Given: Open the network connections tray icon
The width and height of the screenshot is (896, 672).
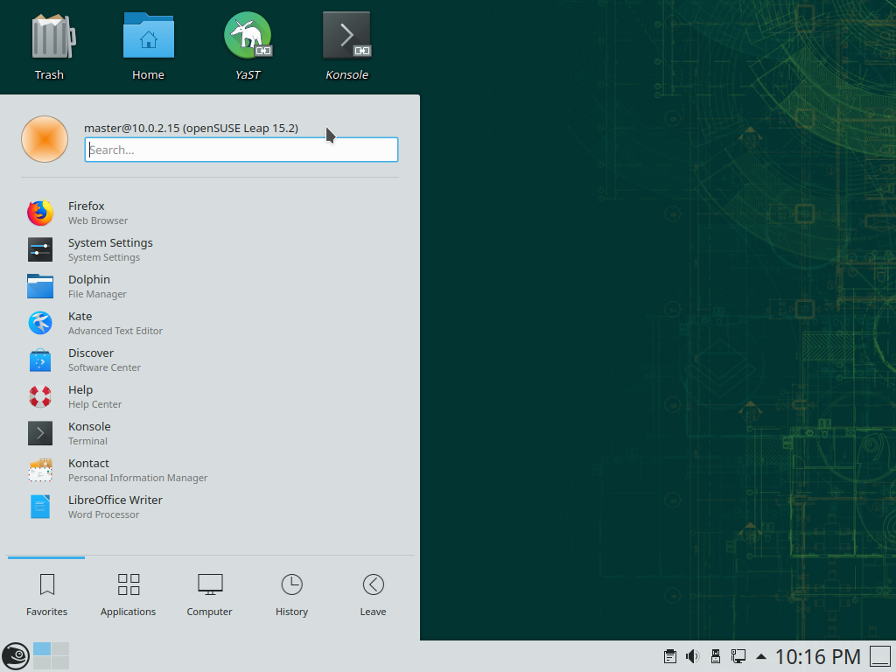Looking at the screenshot, I should tap(738, 656).
